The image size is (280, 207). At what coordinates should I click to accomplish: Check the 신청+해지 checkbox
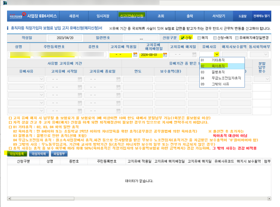tap(215, 38)
